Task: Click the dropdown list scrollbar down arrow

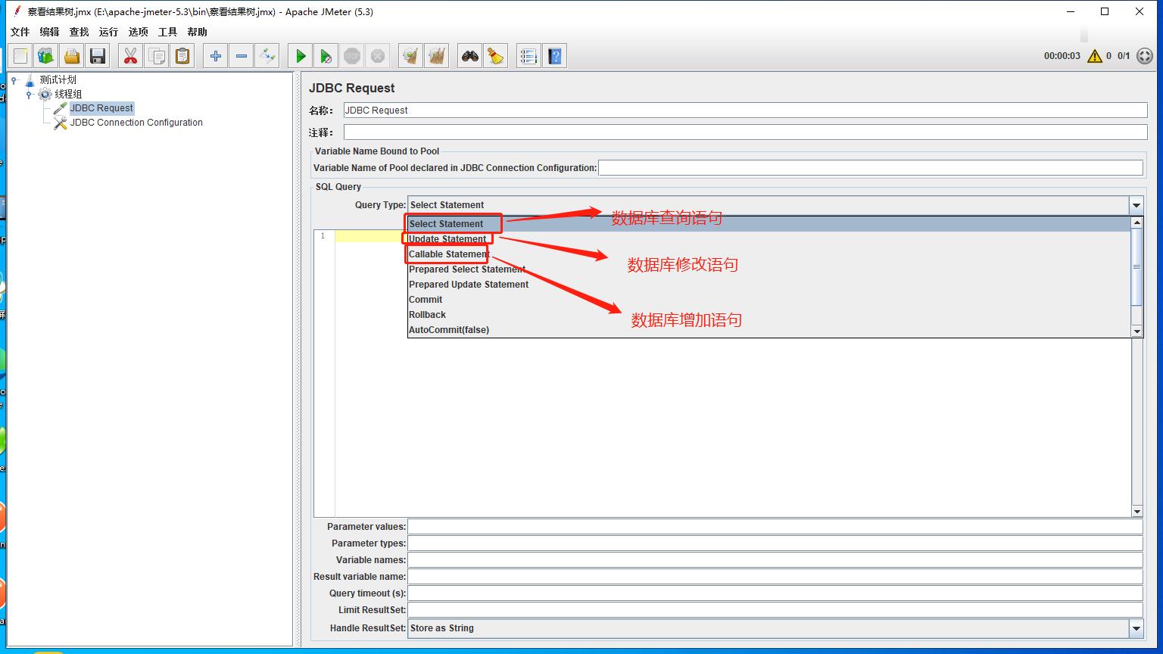Action: [1136, 332]
